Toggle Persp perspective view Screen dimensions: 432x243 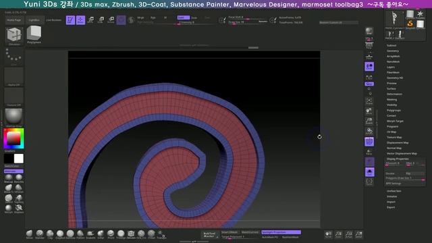(369, 45)
